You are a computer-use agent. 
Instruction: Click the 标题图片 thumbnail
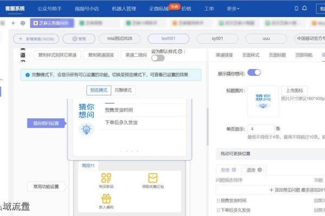click(x=263, y=102)
